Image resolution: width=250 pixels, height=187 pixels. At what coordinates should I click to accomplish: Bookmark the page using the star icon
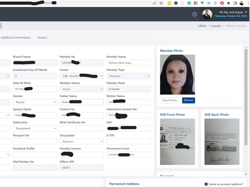[161, 3]
